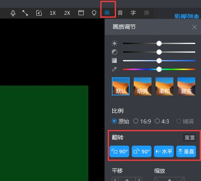The height and width of the screenshot is (181, 201).
Task: Flip the video with the 垂直 button
Action: [186, 151]
